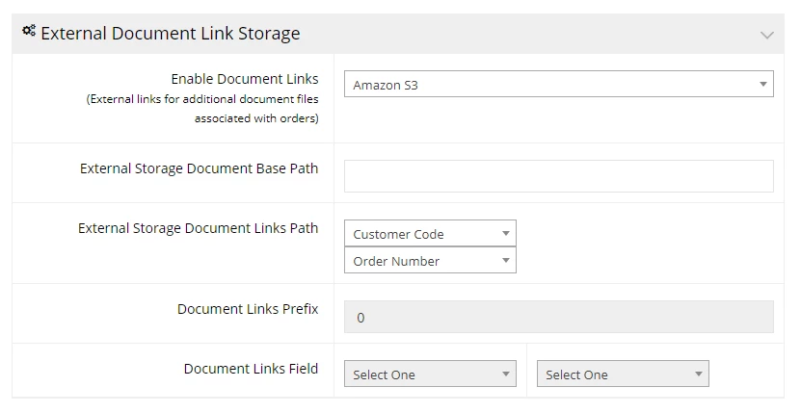
Task: Click the External links helper description text
Action: pos(202,109)
